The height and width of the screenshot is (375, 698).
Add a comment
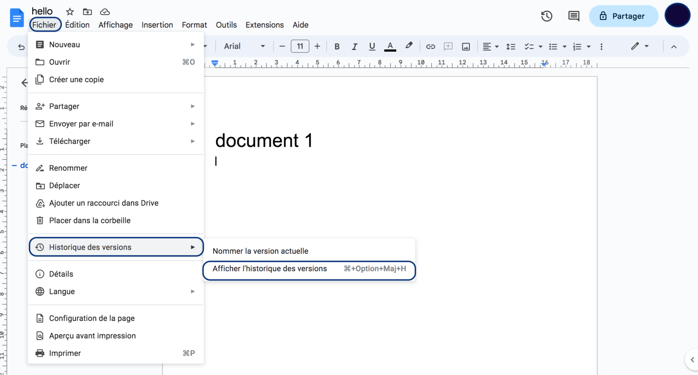point(448,46)
